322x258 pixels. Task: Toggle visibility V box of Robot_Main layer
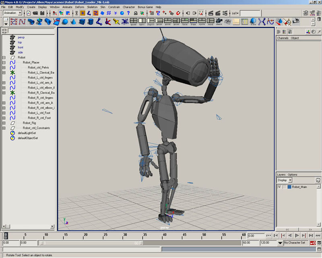point(279,187)
